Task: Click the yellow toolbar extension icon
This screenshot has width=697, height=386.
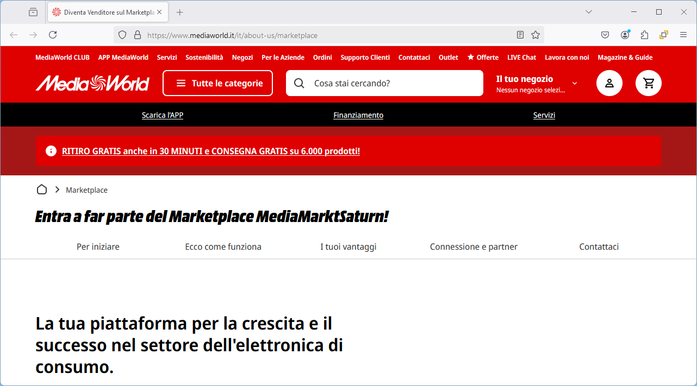Action: tap(664, 35)
